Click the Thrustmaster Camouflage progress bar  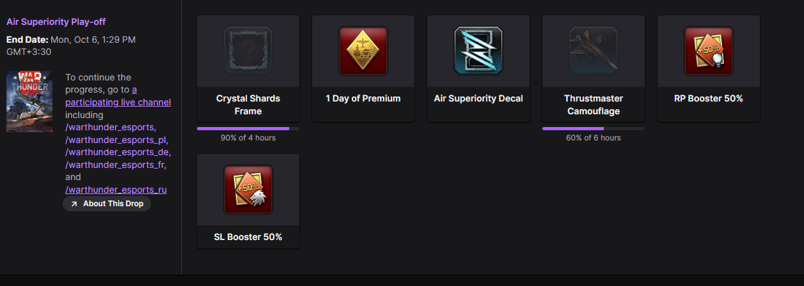click(x=594, y=128)
